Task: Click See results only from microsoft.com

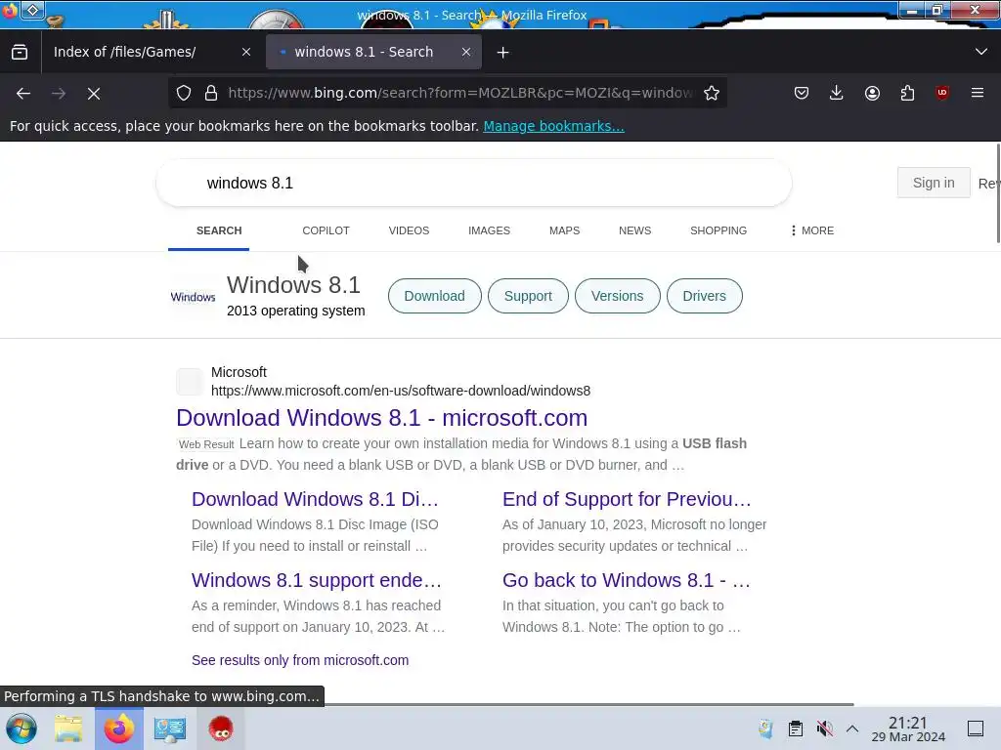Action: coord(300,660)
